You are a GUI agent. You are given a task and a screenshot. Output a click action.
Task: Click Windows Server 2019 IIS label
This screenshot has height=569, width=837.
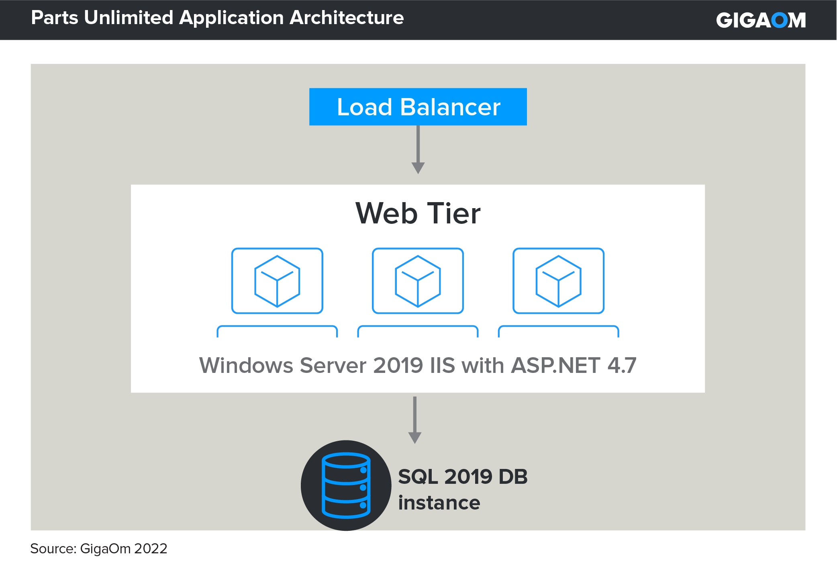418,365
